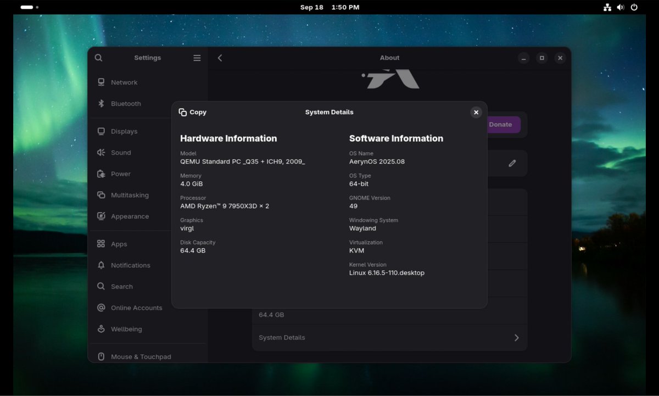The image size is (659, 396).
Task: Click the QEMU Standard PC model value
Action: 242,161
